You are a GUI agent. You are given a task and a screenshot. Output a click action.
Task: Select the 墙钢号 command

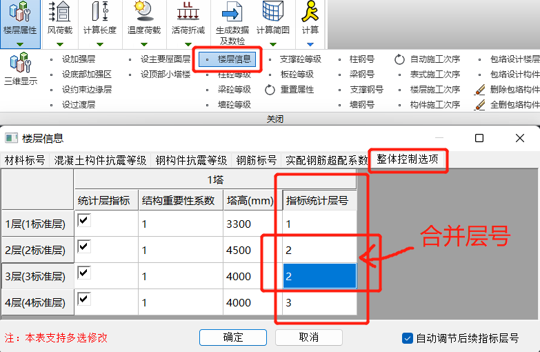[x=361, y=105]
